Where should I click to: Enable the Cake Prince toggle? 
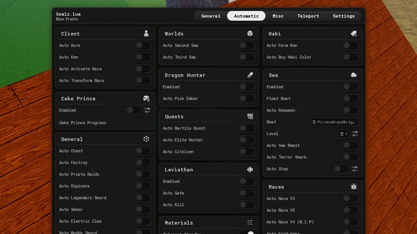(134, 110)
